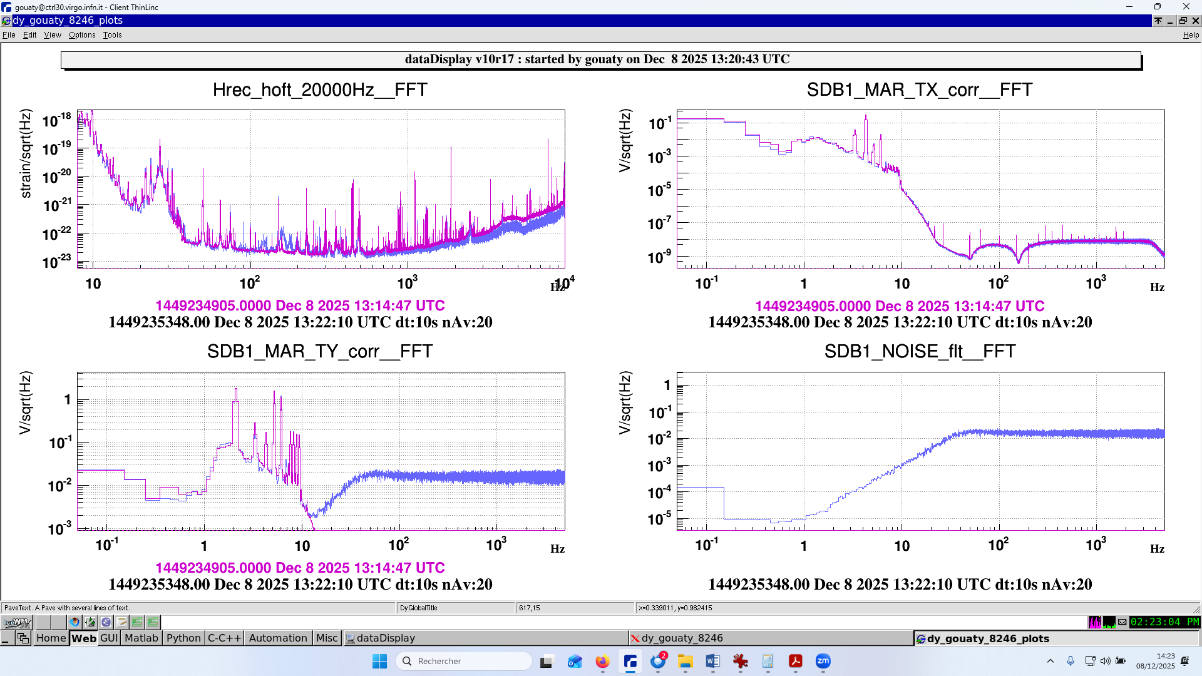Viewport: 1202px width, 676px height.
Task: Click the Emacs icon in IceWM toolbar
Action: (106, 622)
